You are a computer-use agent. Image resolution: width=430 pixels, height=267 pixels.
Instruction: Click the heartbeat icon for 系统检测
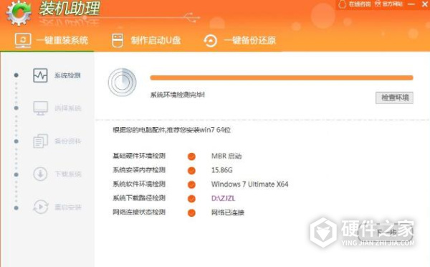point(40,75)
